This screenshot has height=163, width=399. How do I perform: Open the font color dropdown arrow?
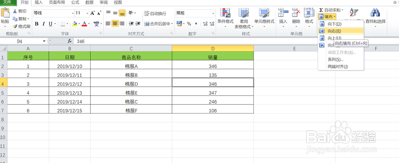pyautogui.click(x=89, y=24)
